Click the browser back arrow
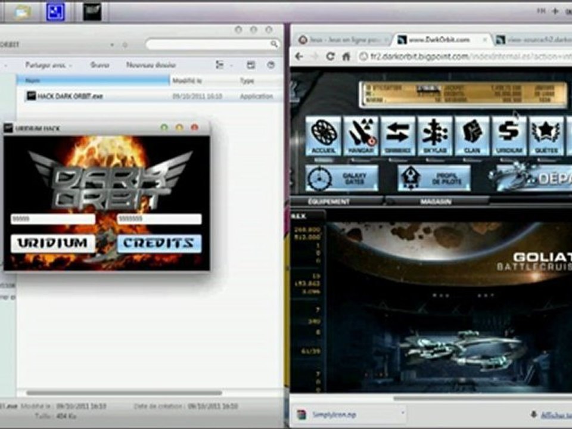Image resolution: width=572 pixels, height=429 pixels. (299, 56)
